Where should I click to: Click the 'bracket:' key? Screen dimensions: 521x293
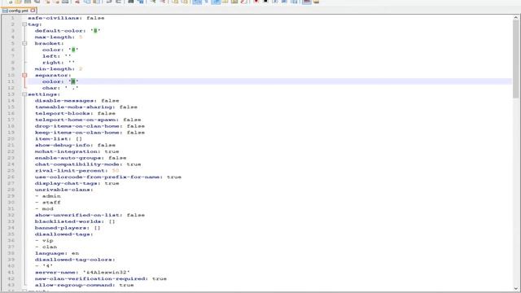49,43
